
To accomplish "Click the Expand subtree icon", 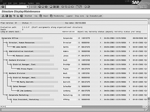I will (14, 16).
